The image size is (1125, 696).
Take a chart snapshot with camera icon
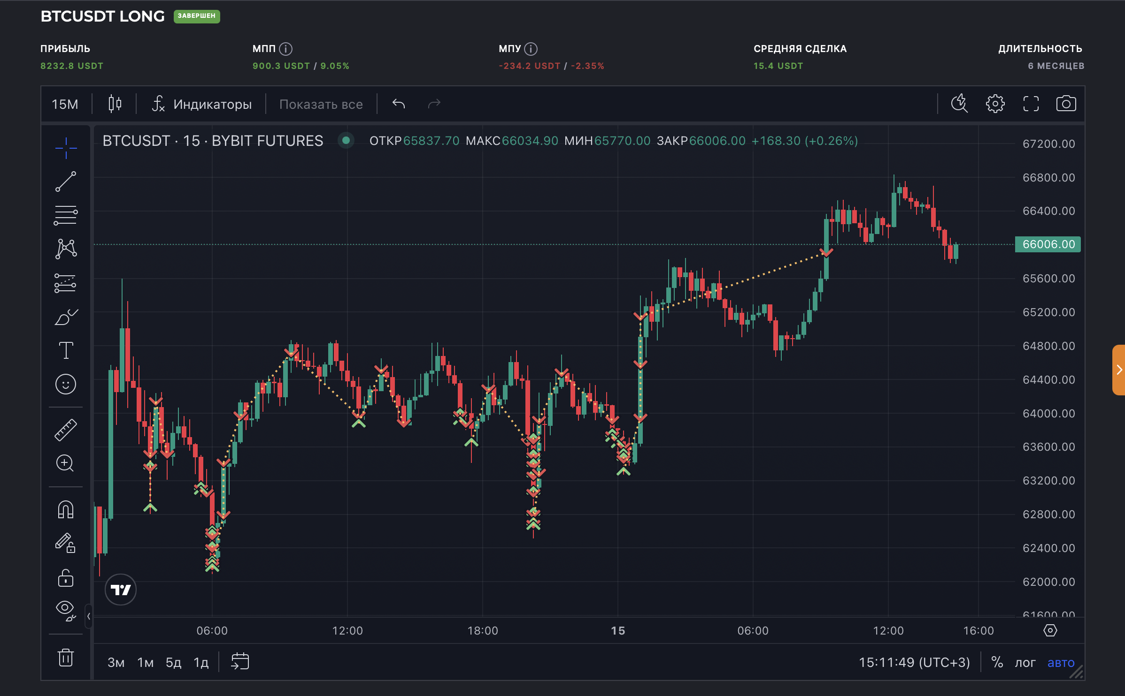[1066, 104]
